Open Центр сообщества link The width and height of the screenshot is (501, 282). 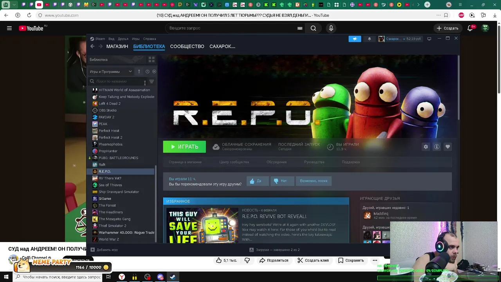click(x=234, y=162)
